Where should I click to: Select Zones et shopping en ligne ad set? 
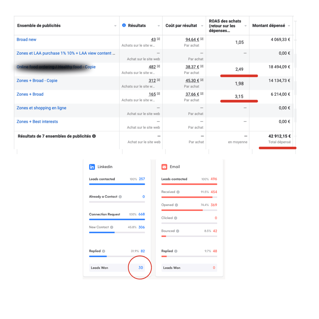click(41, 108)
